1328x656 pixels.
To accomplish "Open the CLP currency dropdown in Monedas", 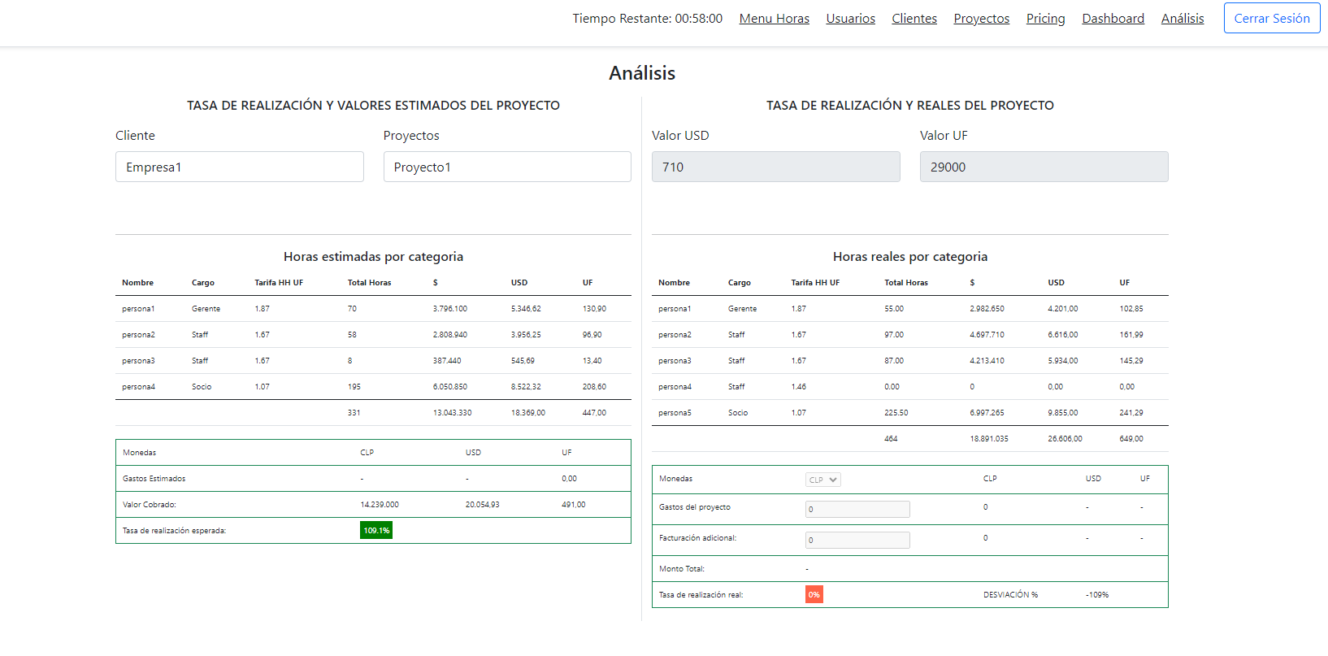I will point(822,480).
